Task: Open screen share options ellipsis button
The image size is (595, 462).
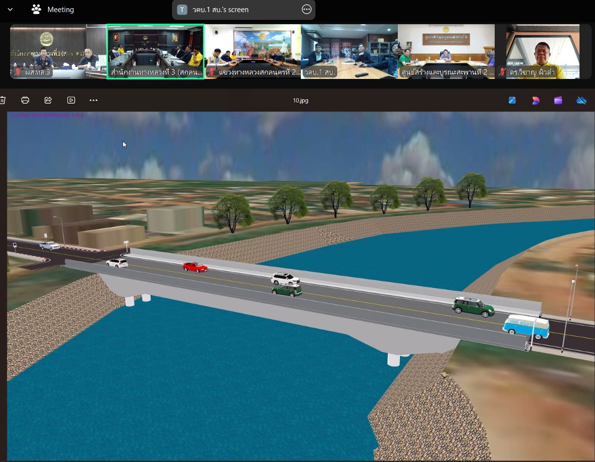Action: [x=306, y=10]
